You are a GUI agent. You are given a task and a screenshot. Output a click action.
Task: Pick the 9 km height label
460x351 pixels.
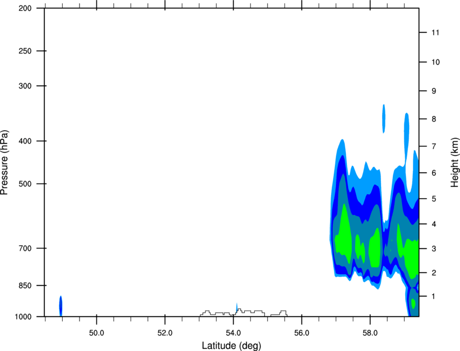tap(434, 91)
